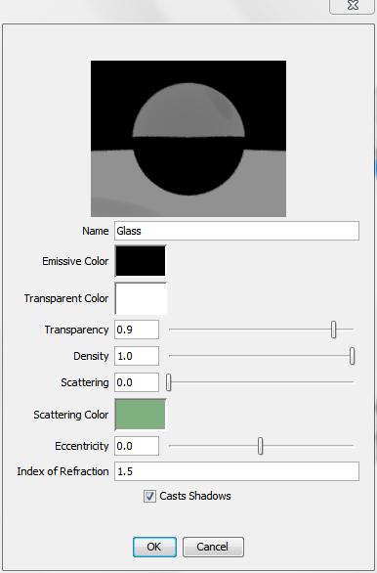Screen dimensions: 377x573
Task: Click the Density value field
Action: point(137,356)
